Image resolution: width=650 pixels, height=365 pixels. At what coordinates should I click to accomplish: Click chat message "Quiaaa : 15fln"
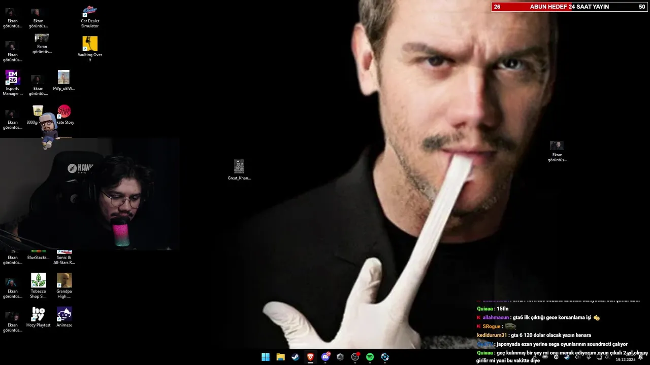point(493,309)
